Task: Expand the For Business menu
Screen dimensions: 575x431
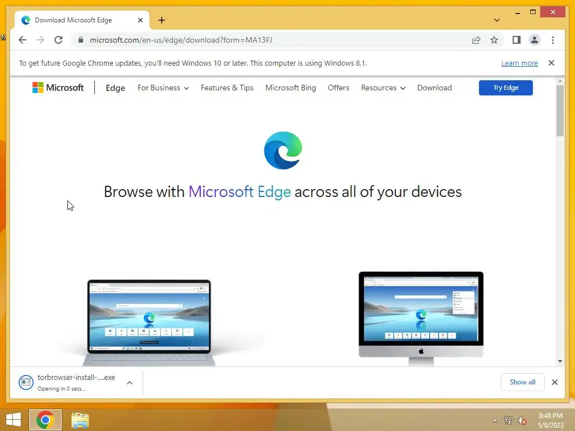Action: [x=163, y=88]
